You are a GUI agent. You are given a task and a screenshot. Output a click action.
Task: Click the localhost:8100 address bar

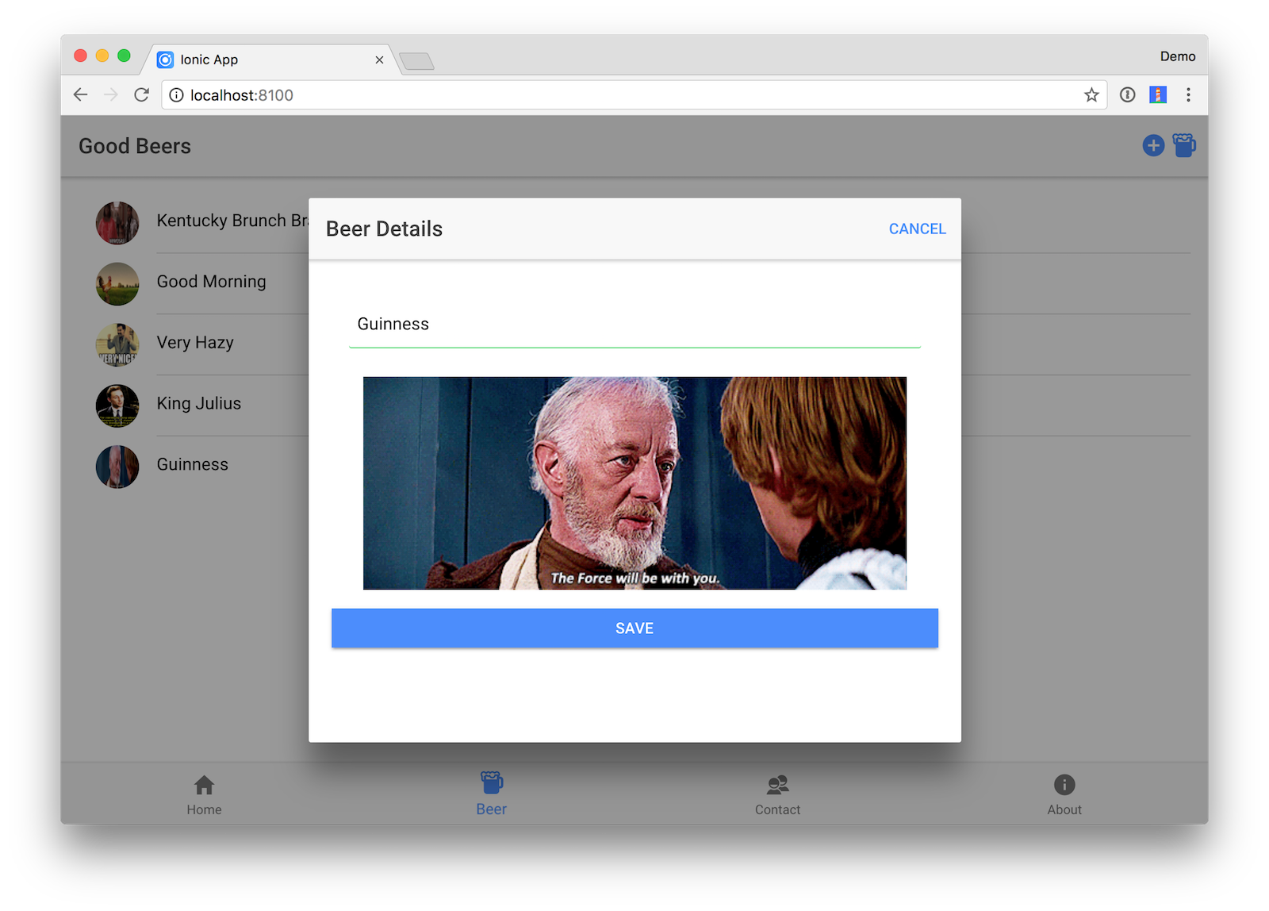(x=634, y=95)
